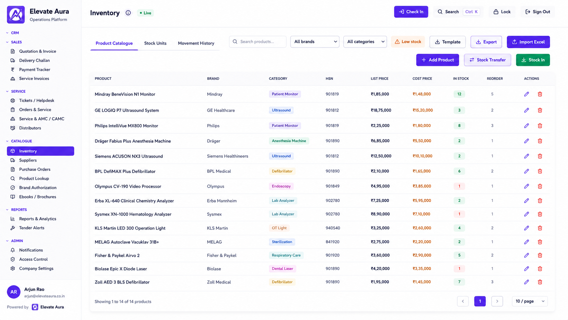Edit the Mindray BeneVision N1 Monitor row
This screenshot has width=568, height=320.
pos(526,94)
